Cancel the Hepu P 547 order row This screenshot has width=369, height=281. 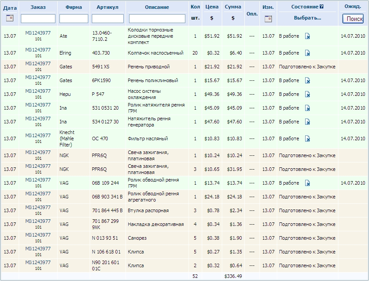[x=307, y=94]
